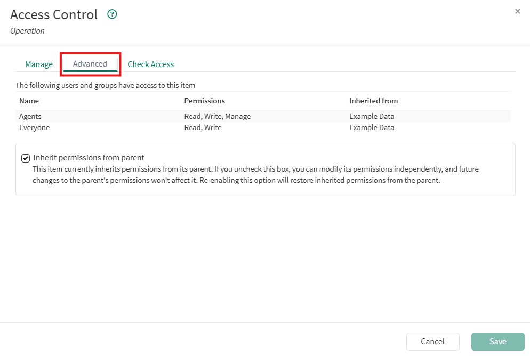Click the Save button
Image resolution: width=530 pixels, height=356 pixels.
tap(497, 342)
